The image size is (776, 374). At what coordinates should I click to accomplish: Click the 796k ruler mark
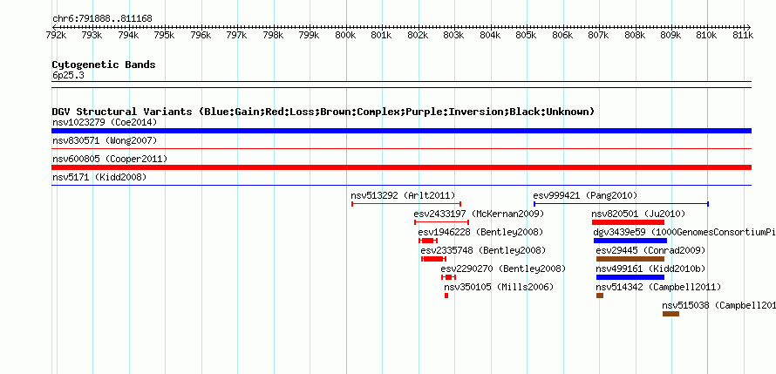[x=201, y=35]
